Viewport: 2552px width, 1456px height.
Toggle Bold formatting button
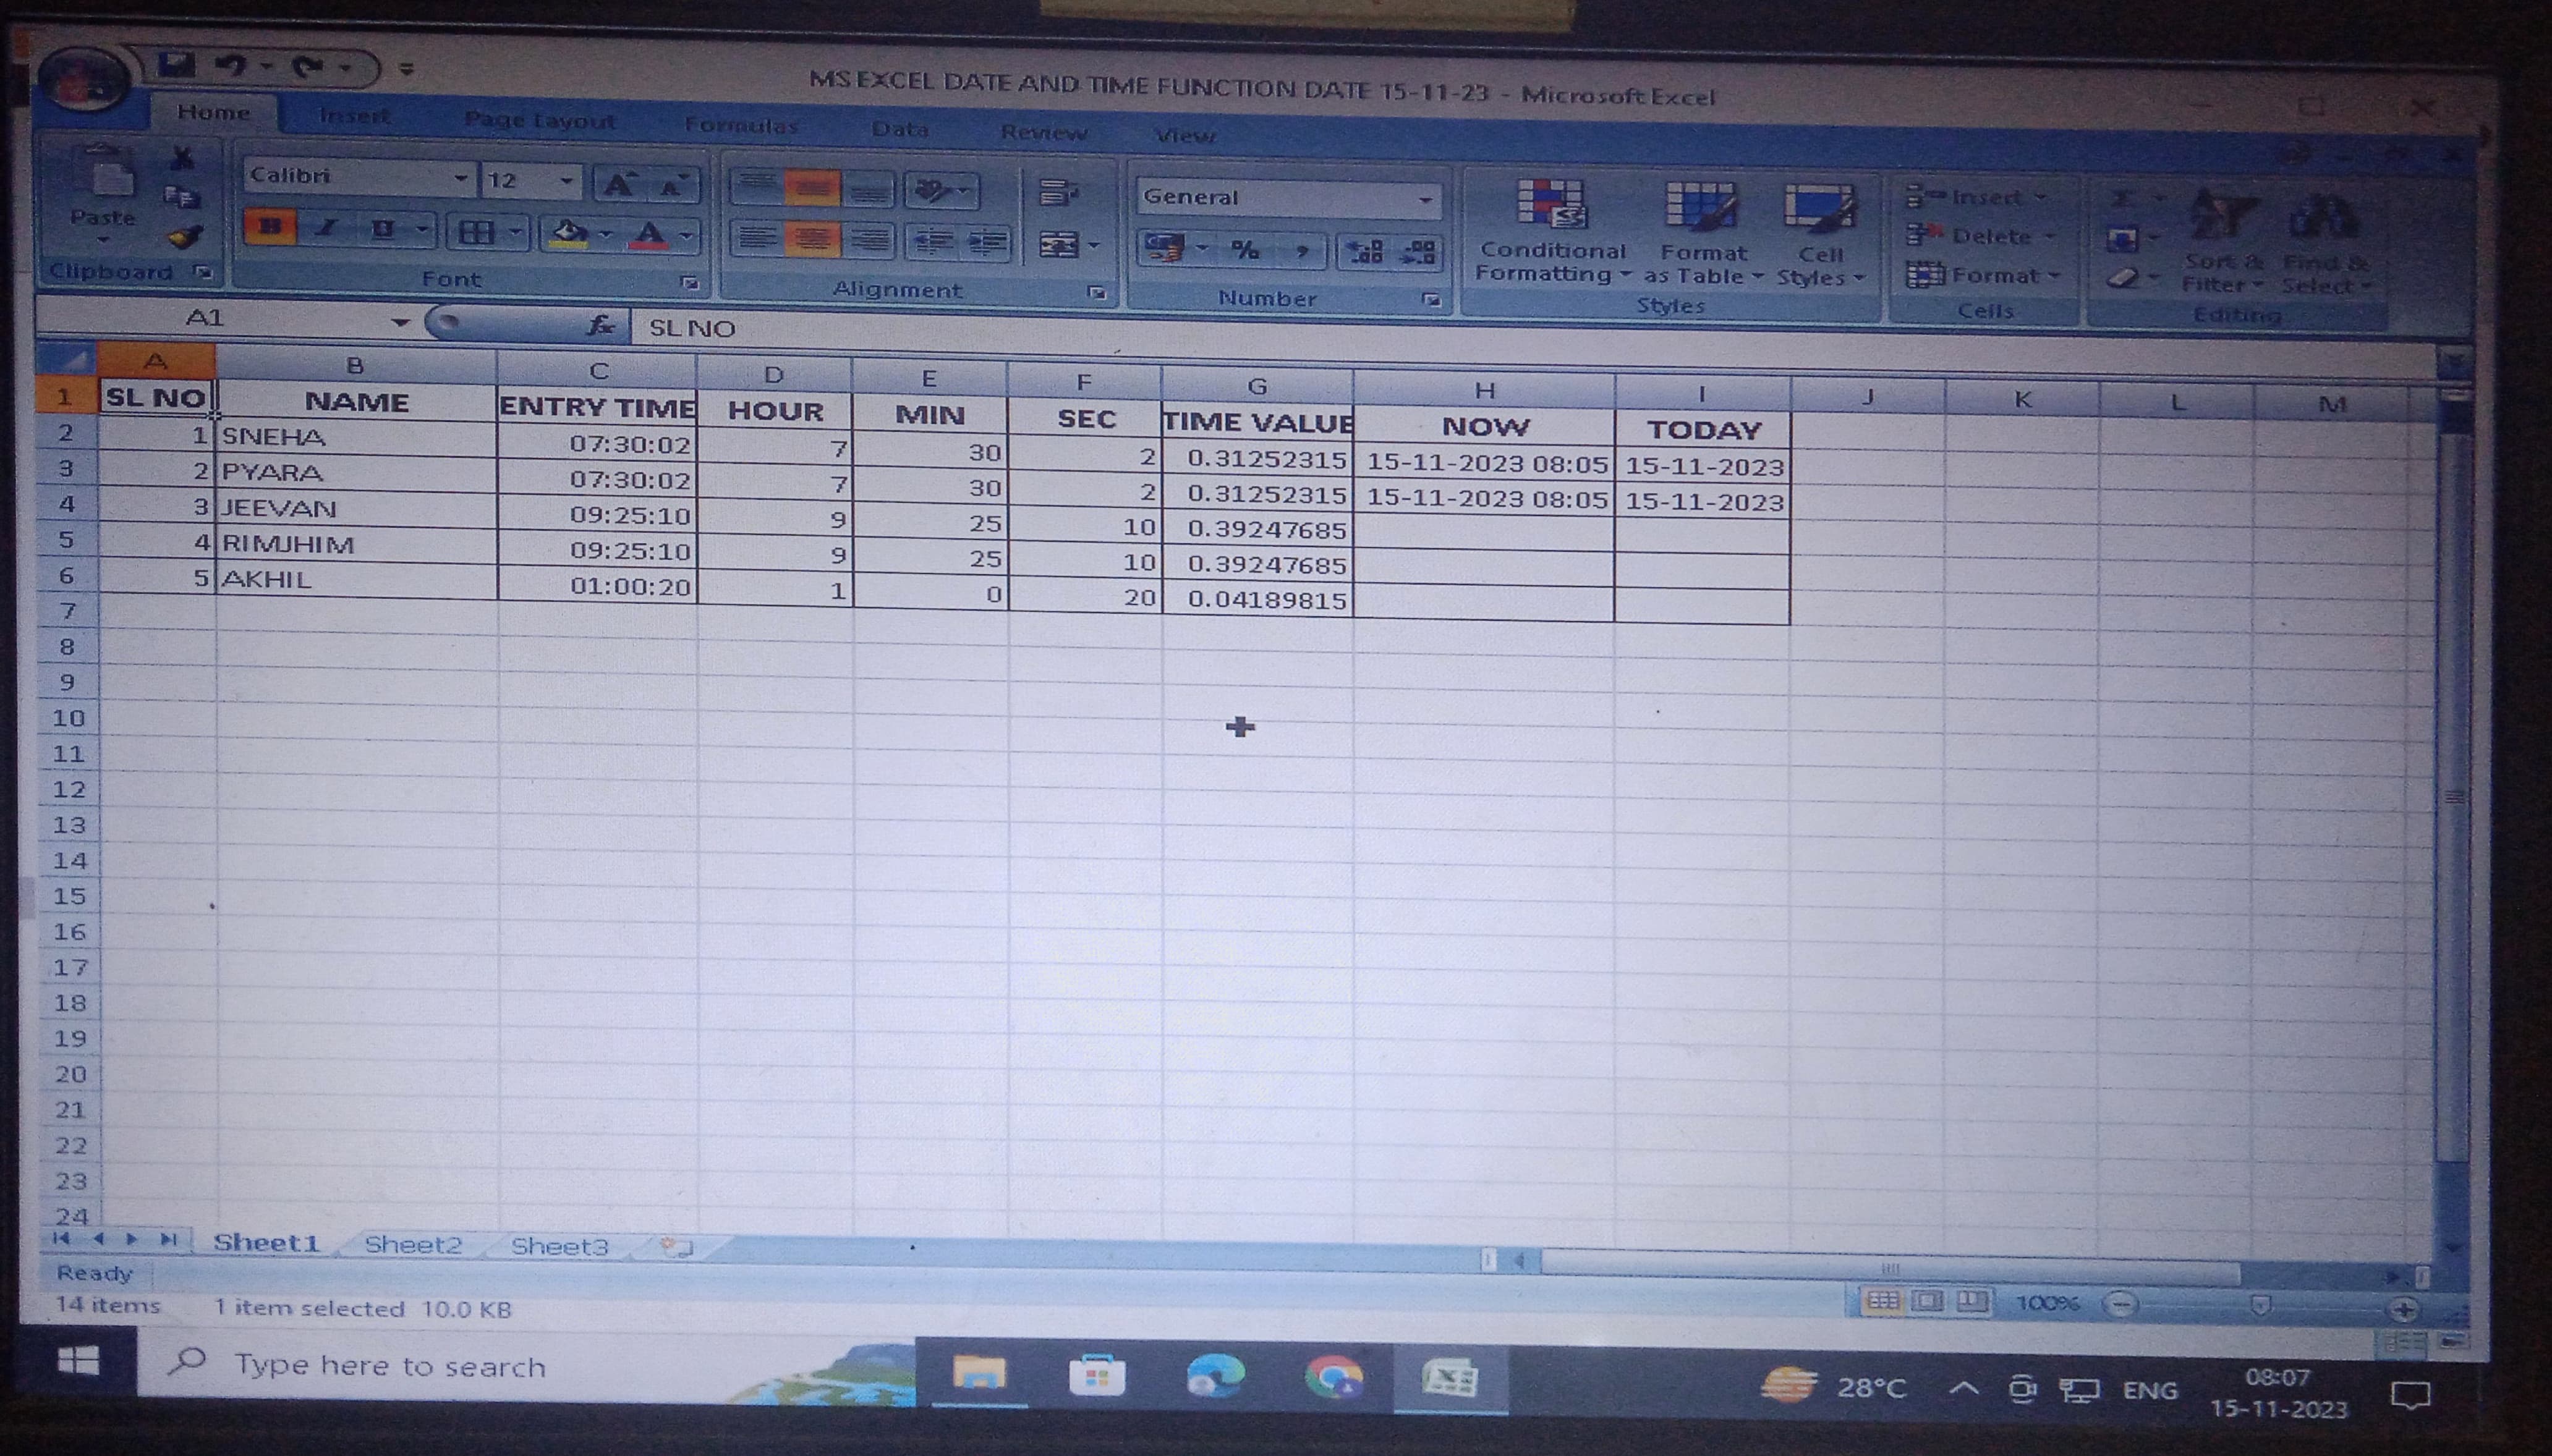[269, 228]
